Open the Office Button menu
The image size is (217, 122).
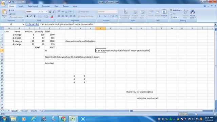pyautogui.click(x=3, y=3)
